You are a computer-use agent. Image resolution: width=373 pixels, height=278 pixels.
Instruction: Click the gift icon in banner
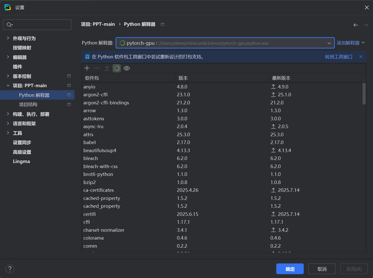[x=87, y=57]
